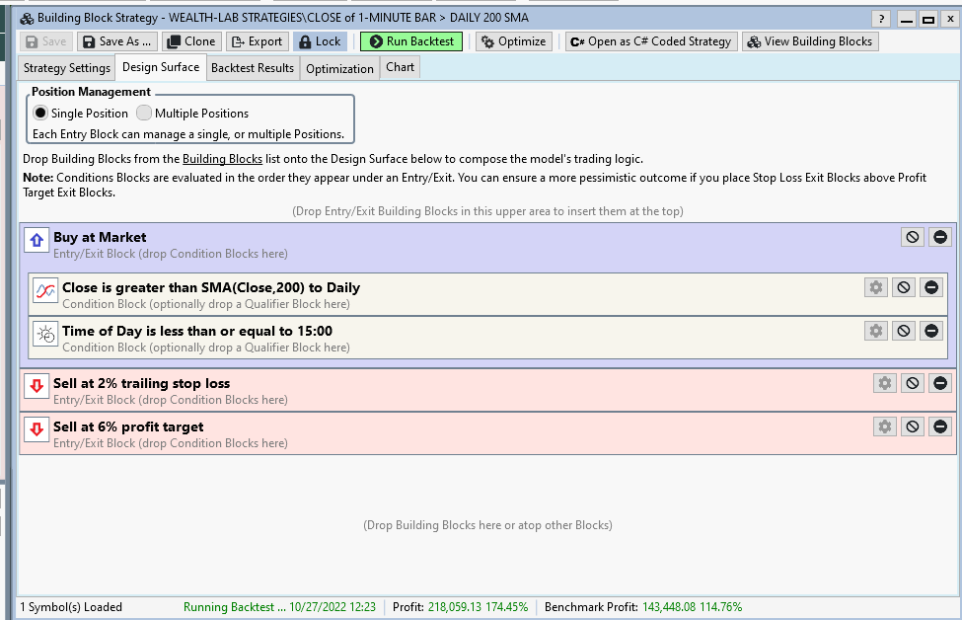Screen dimensions: 962x620
Task: Open the Strategy Settings tab
Action: tap(67, 68)
